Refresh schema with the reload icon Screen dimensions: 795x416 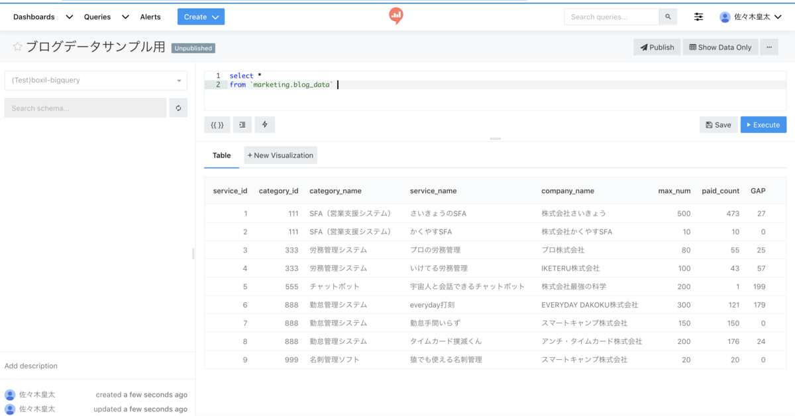[x=178, y=108]
